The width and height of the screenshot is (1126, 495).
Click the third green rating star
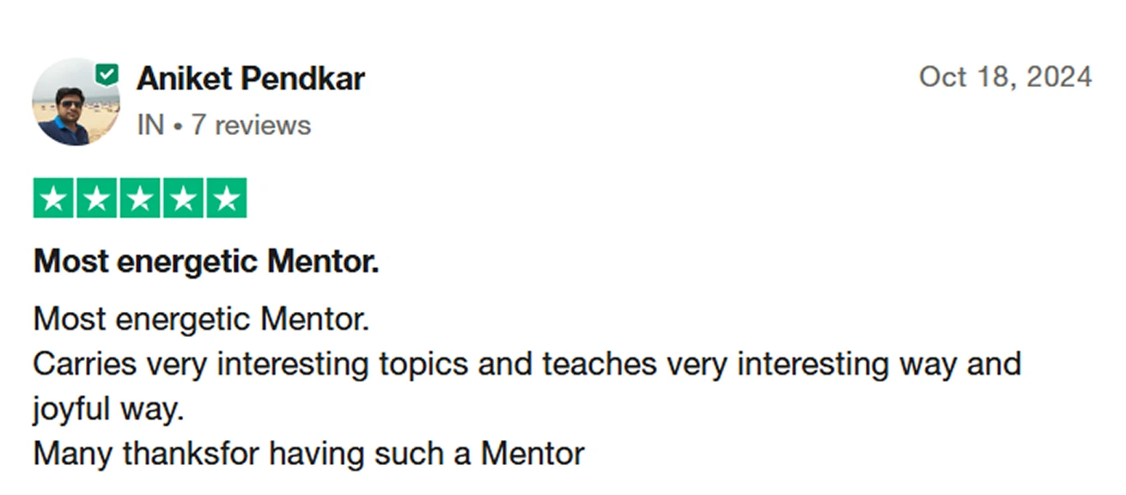(x=140, y=199)
